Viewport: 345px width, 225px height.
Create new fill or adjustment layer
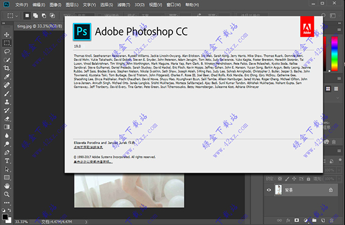pyautogui.click(x=305, y=220)
